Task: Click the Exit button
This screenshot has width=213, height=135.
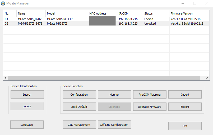Action: click(185, 126)
